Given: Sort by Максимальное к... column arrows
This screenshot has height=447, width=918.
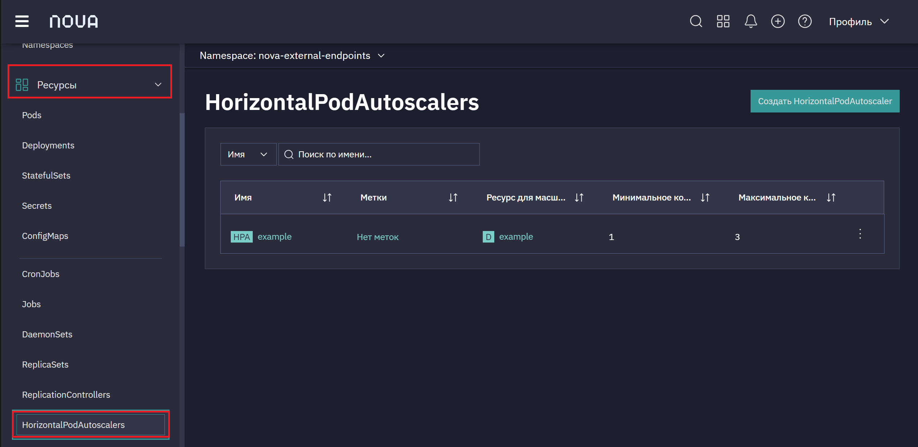Looking at the screenshot, I should 831,197.
